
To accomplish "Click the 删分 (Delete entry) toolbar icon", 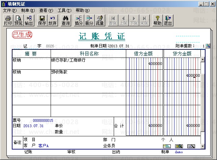I will pos(89,20).
